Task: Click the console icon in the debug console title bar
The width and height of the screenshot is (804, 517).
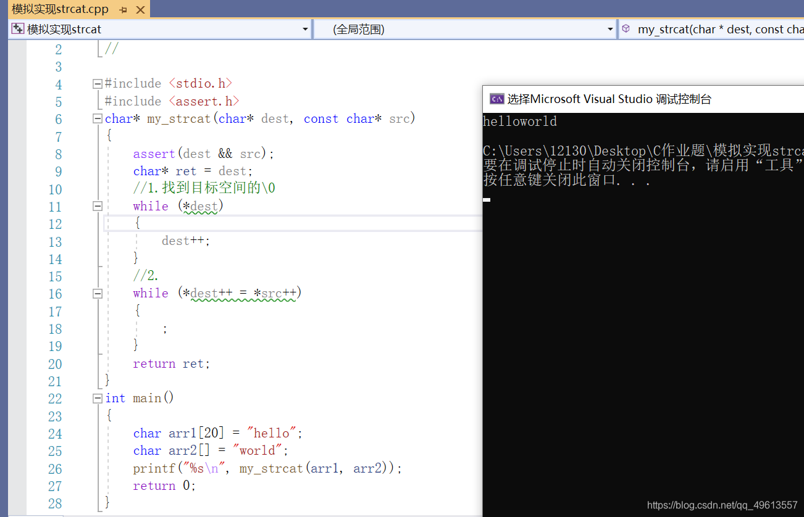Action: [496, 99]
